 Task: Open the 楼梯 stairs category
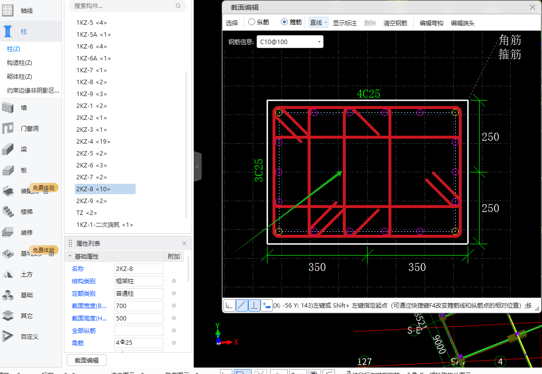27,212
